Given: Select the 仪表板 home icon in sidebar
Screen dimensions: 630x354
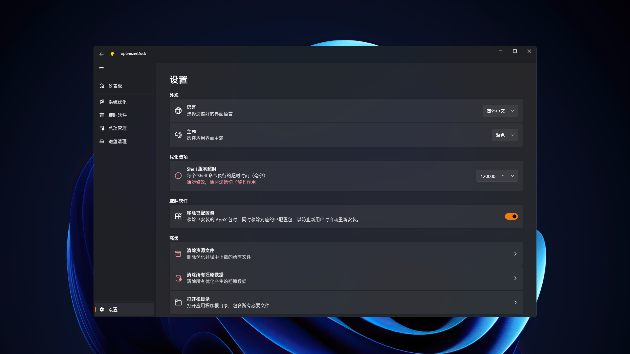Looking at the screenshot, I should (x=102, y=86).
